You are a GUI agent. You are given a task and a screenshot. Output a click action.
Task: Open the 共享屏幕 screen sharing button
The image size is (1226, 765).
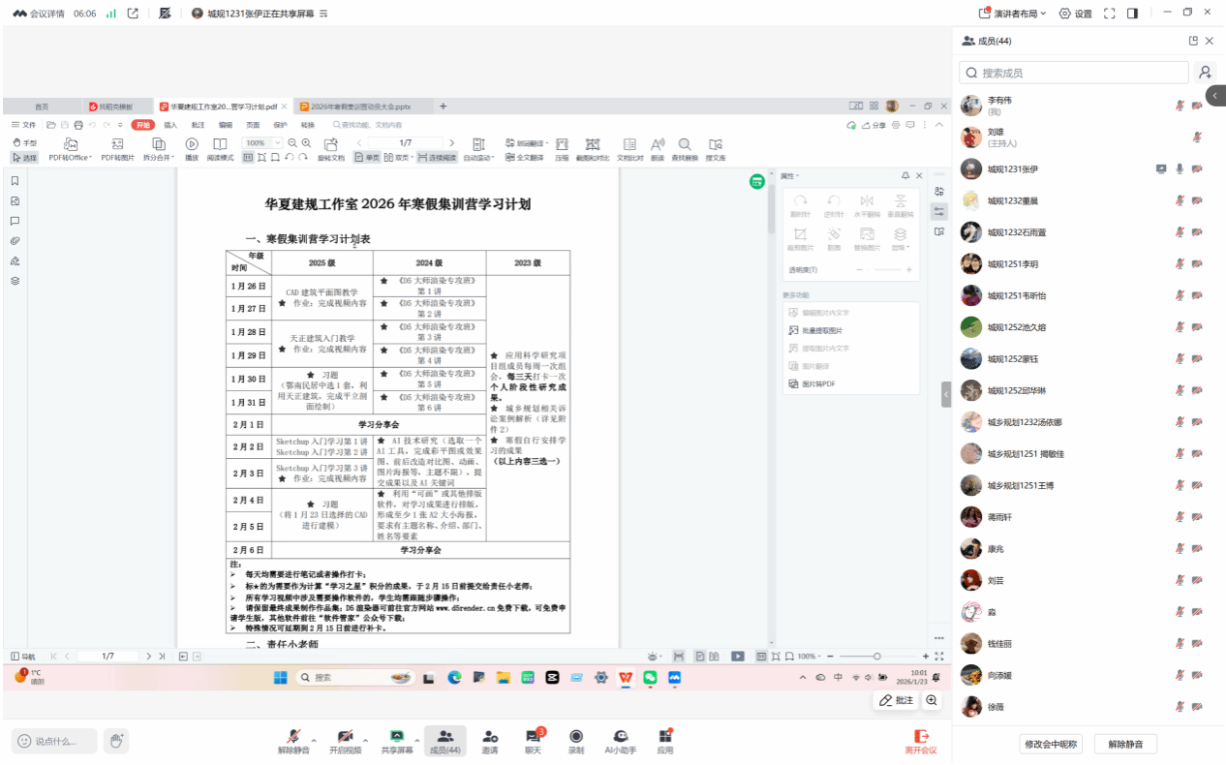point(395,738)
